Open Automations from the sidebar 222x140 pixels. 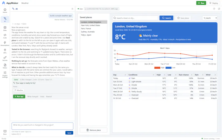pos(5,44)
